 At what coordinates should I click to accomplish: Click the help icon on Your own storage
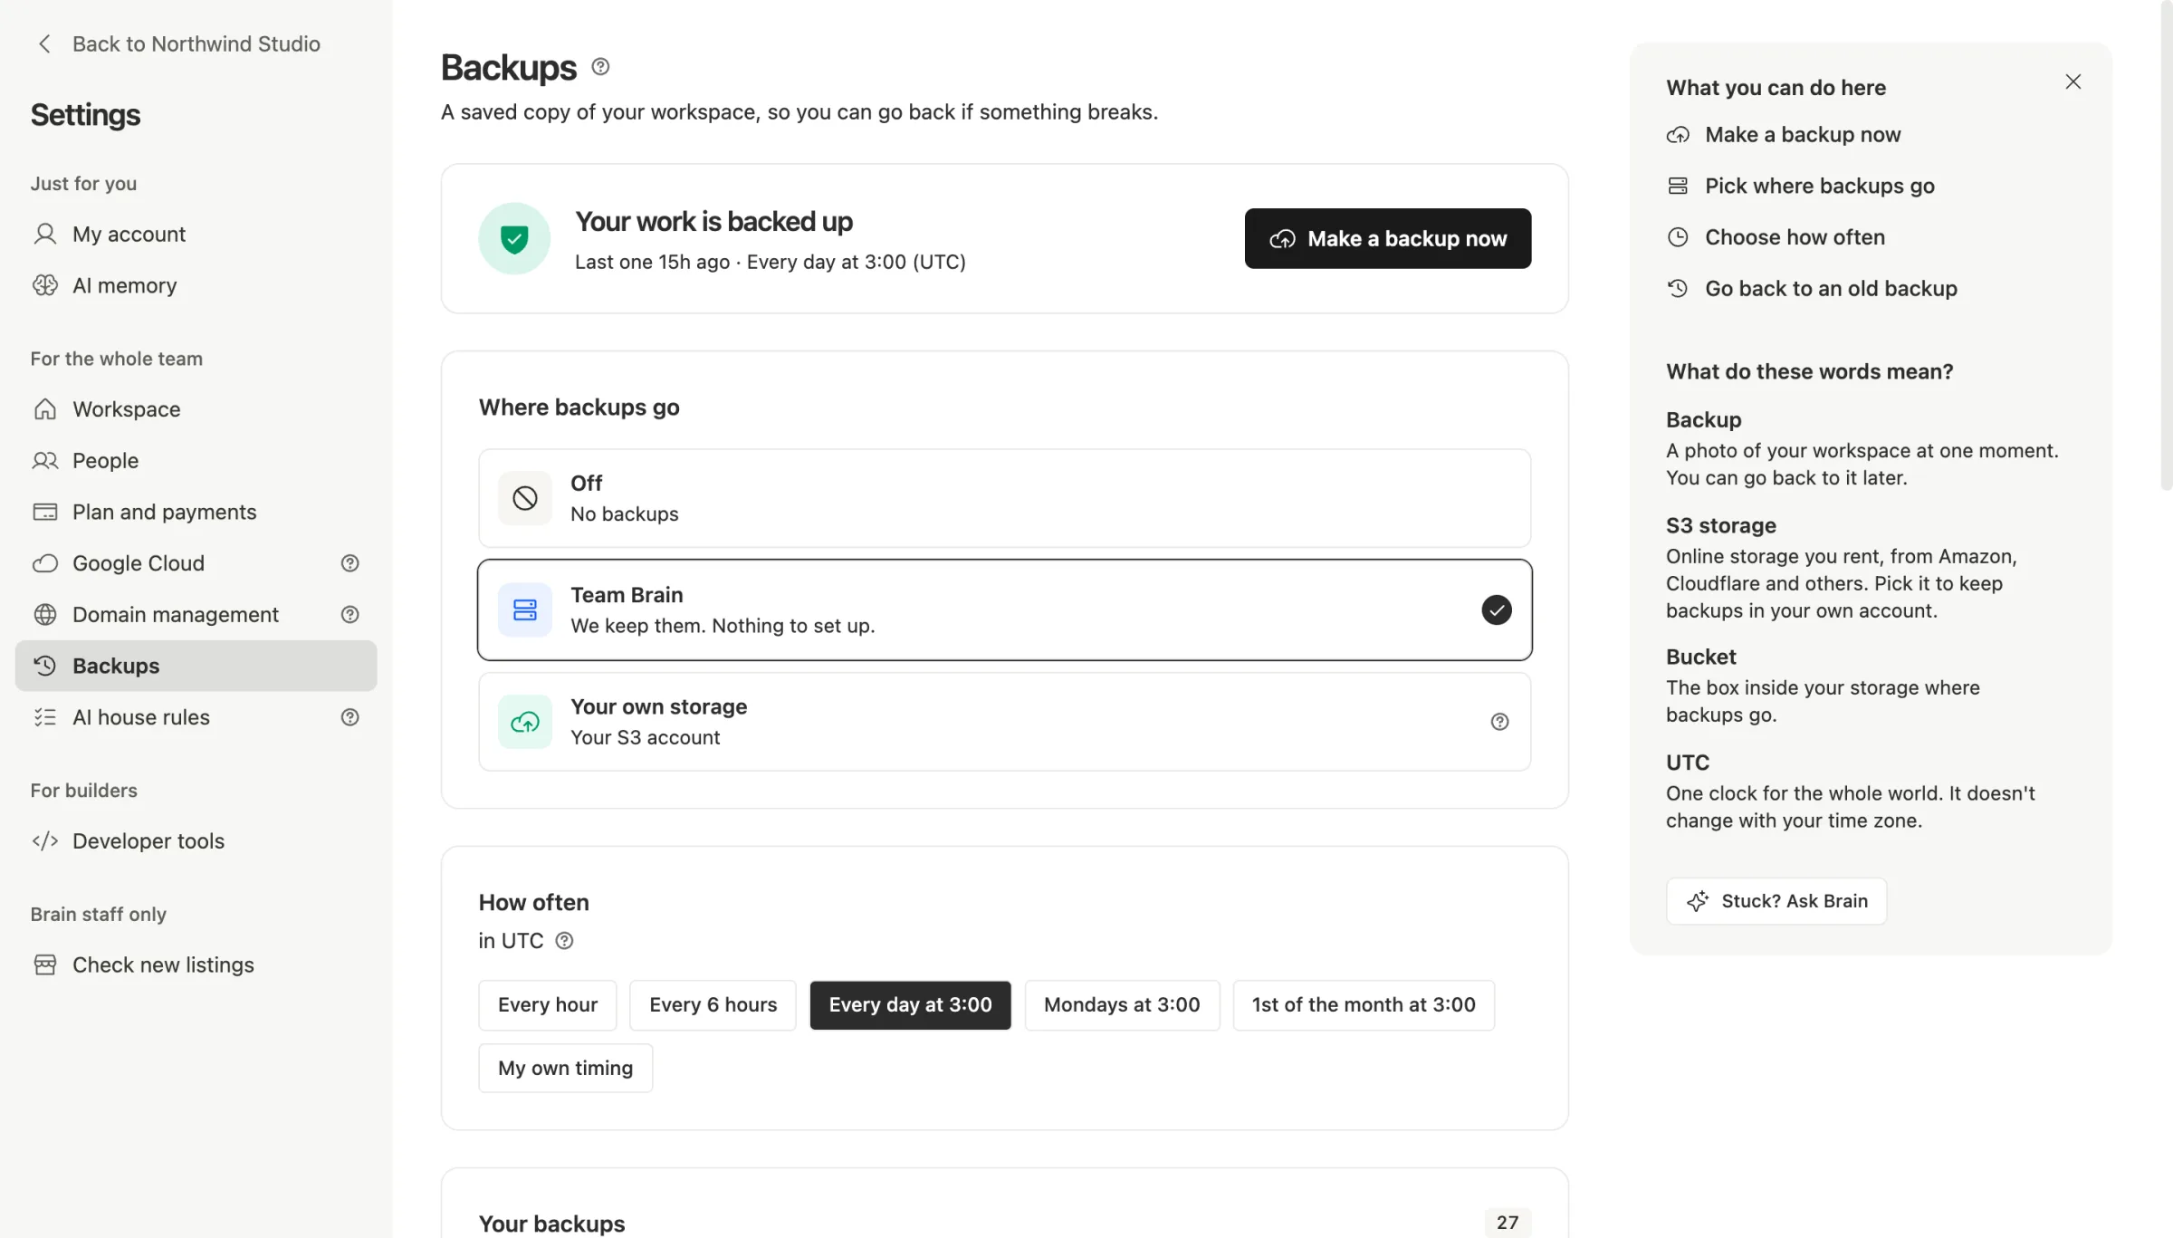coord(1499,722)
